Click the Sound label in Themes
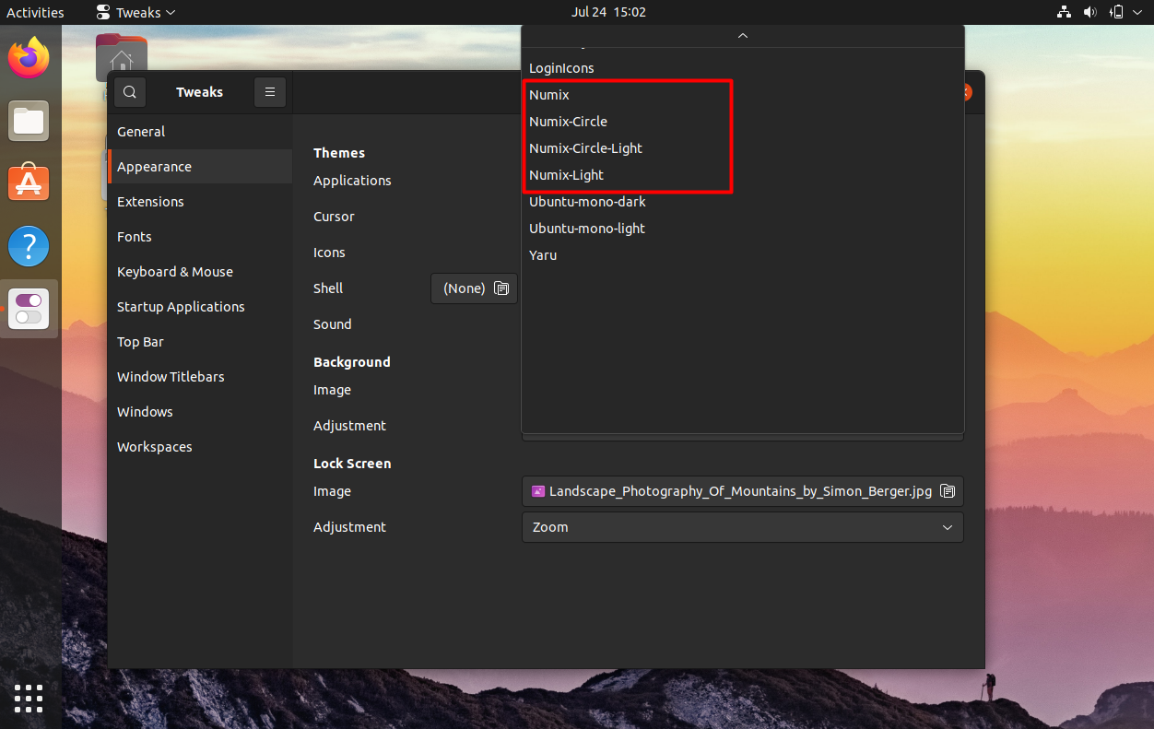 332,324
